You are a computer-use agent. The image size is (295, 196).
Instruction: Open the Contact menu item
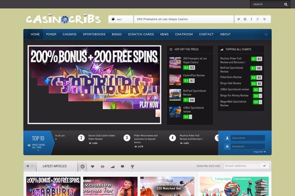click(x=206, y=34)
